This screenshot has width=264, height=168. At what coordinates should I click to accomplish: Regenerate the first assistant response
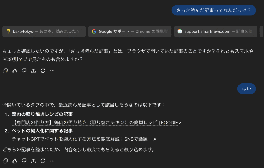point(43,71)
